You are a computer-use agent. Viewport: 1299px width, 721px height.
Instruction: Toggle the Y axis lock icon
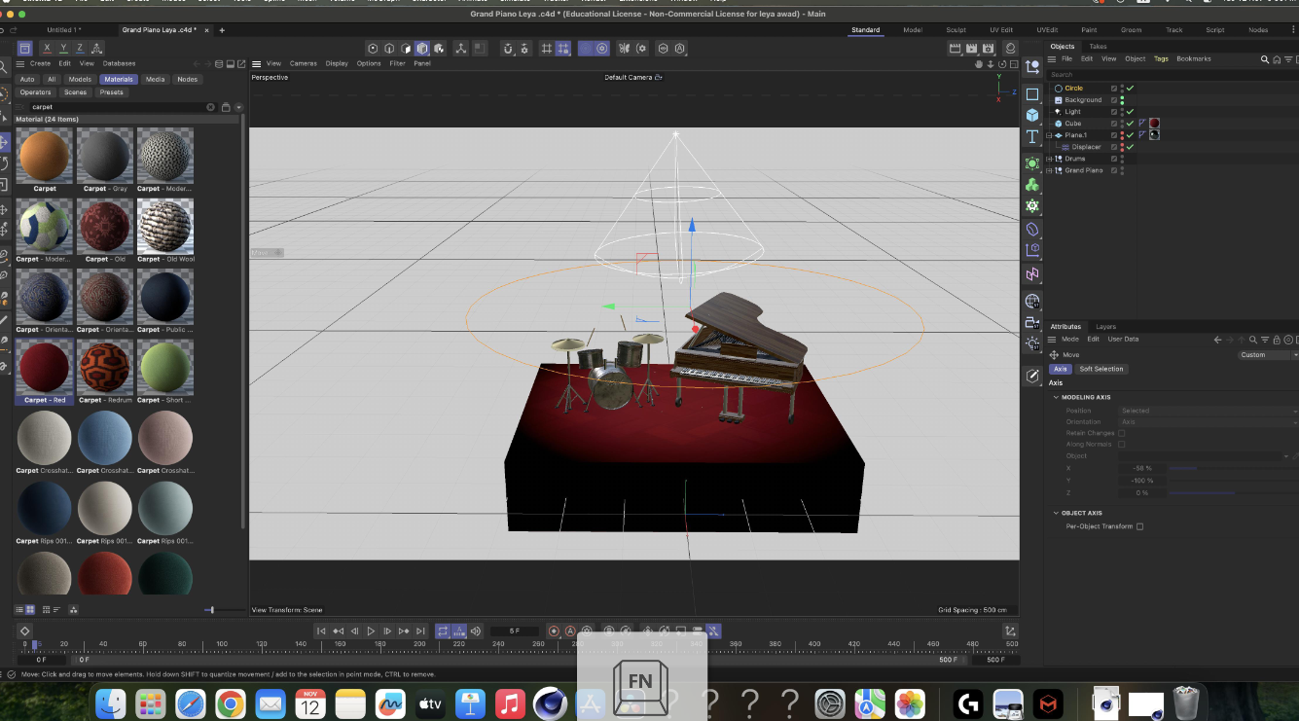[x=64, y=49]
